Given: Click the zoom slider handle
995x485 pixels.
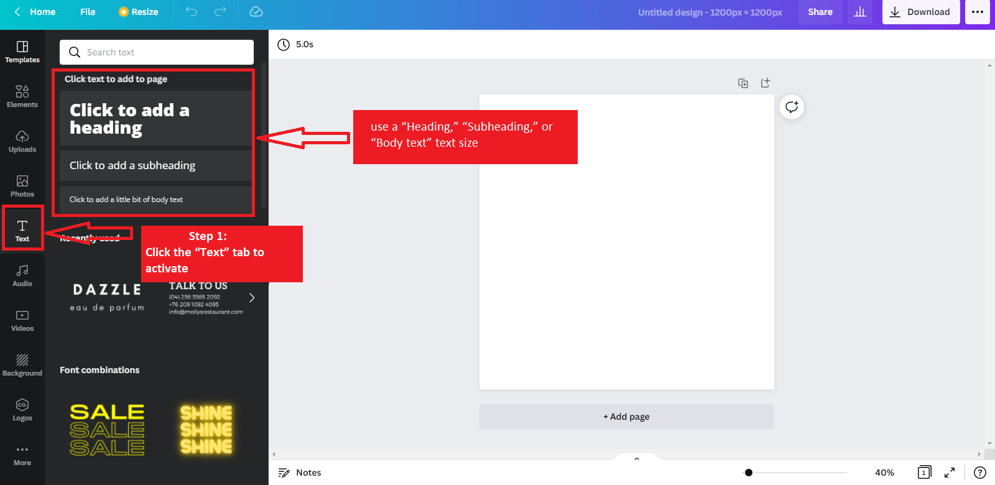Looking at the screenshot, I should [749, 473].
